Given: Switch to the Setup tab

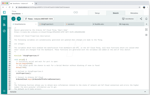Looking at the screenshot, I should point(97,13).
